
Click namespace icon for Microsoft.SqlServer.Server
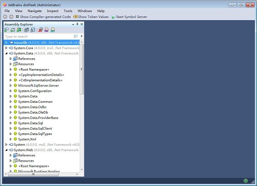point(15,85)
